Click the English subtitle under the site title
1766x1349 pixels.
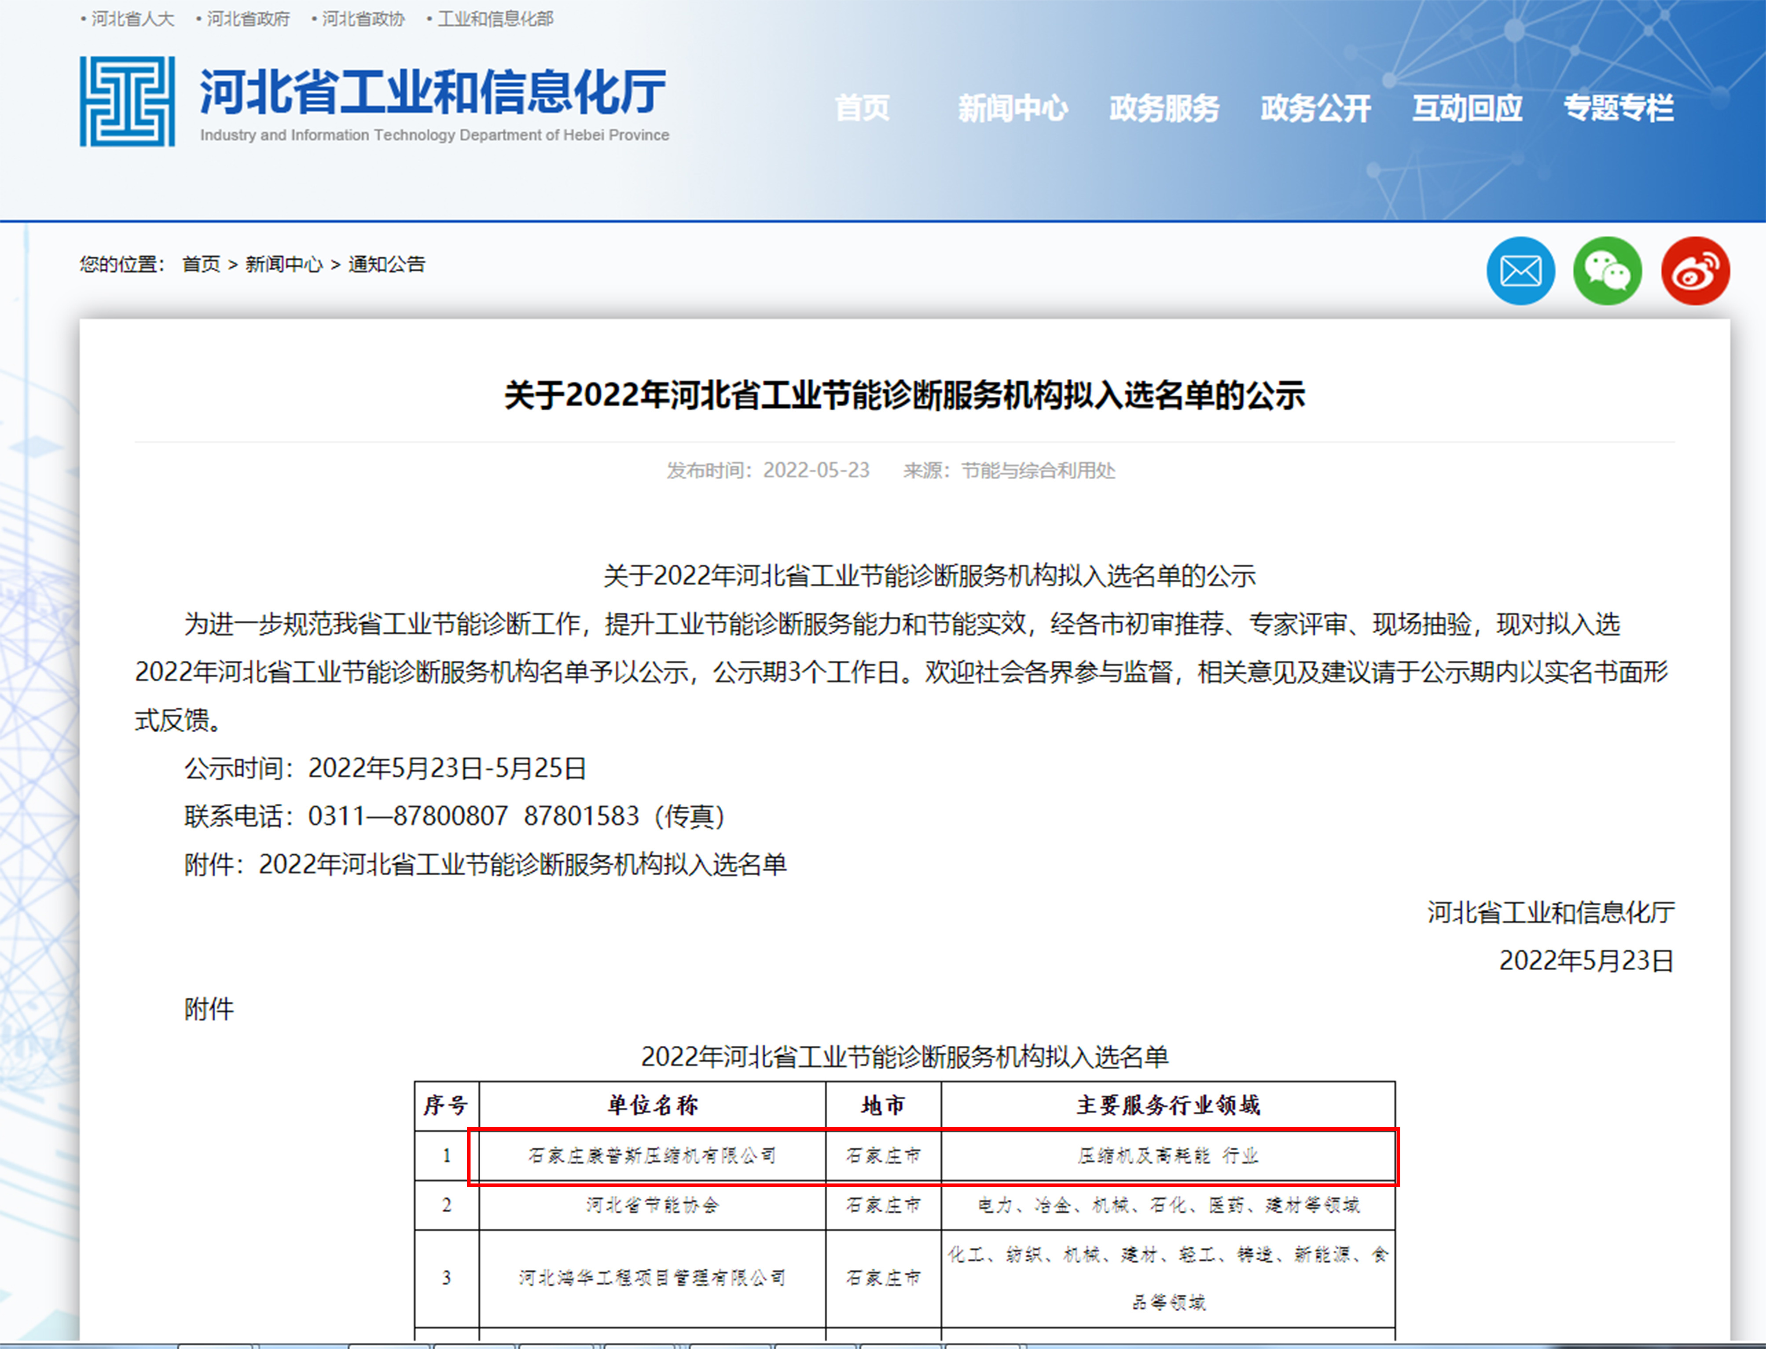(x=434, y=135)
